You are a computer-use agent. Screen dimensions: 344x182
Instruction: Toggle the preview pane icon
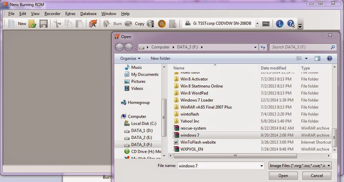point(318,58)
